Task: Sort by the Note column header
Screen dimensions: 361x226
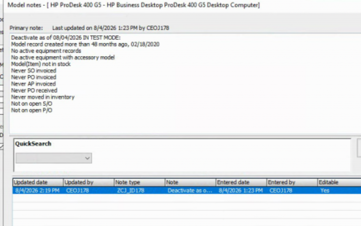Action: [190, 182]
